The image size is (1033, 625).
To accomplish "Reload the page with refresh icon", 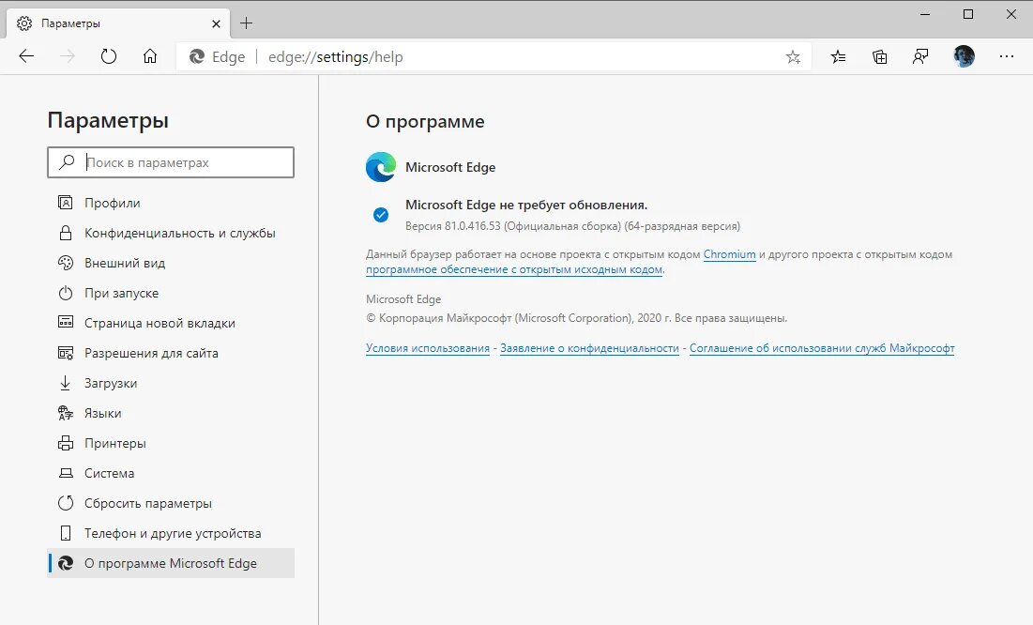I will 109,56.
